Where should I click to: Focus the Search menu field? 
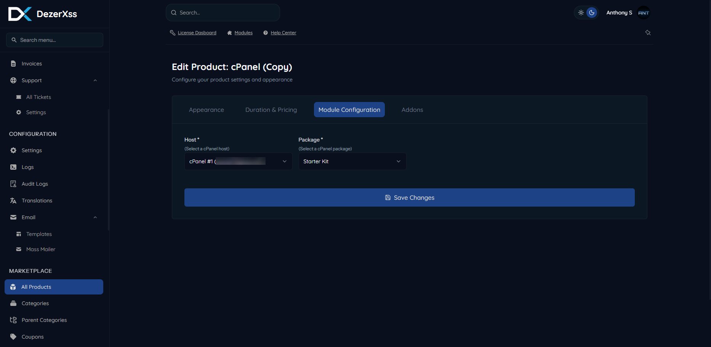tap(54, 40)
